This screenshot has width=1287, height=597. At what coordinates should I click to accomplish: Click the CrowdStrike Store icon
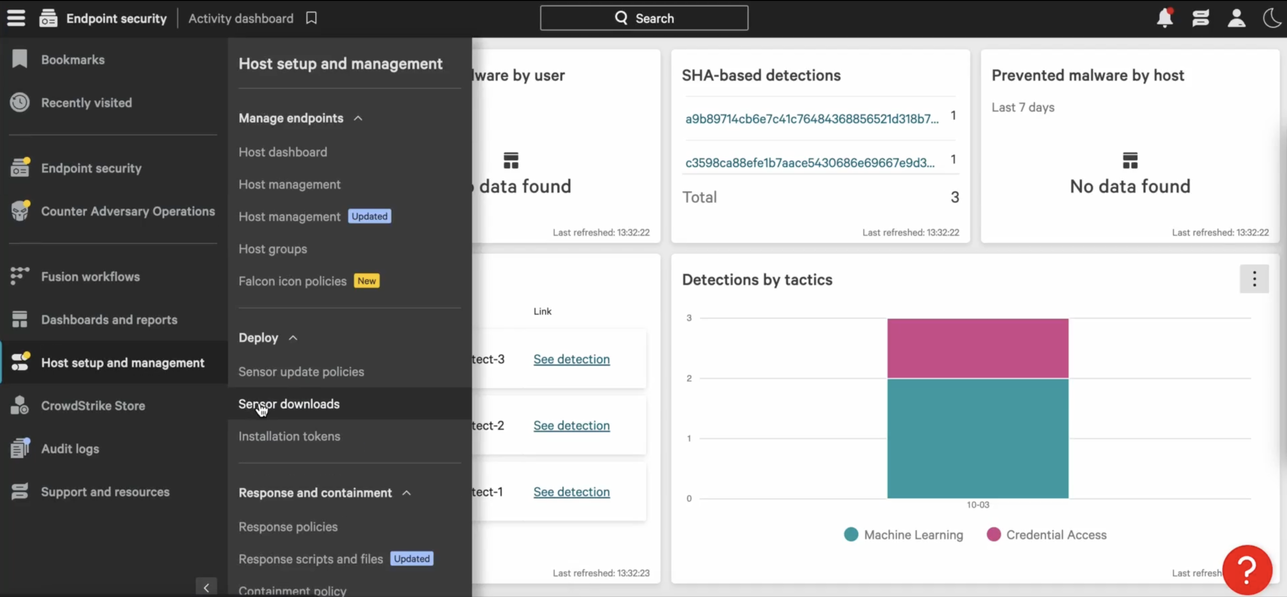click(x=19, y=405)
